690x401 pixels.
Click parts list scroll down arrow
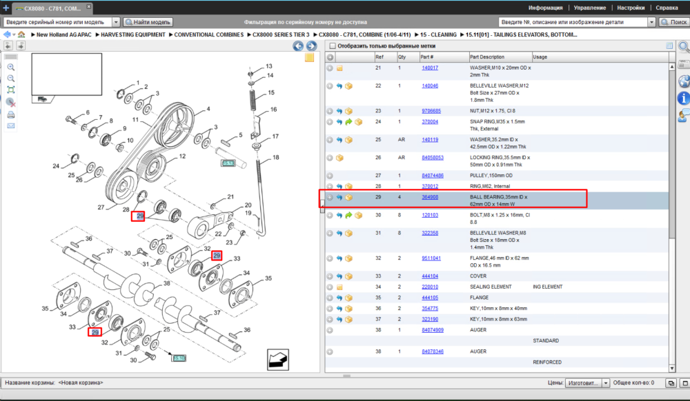[x=672, y=369]
